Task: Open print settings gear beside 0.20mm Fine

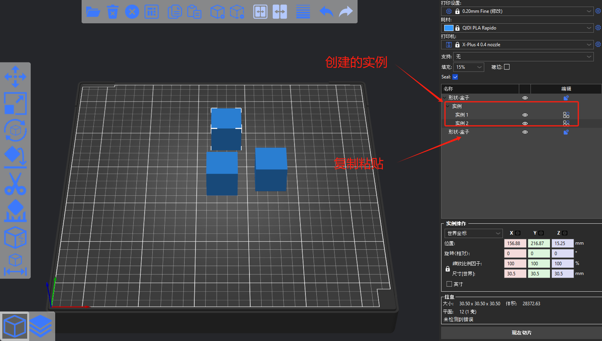Action: coord(598,11)
